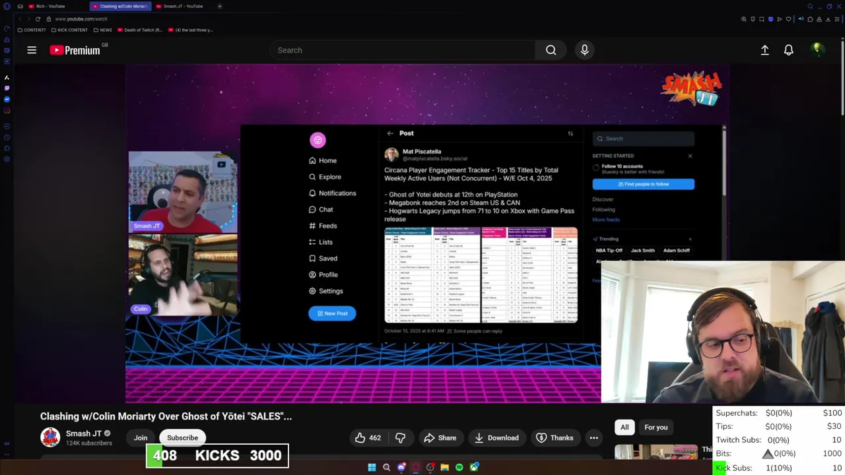Screen dimensions: 845x475
Task: Open the YouTube notifications bell
Action: (x=788, y=50)
